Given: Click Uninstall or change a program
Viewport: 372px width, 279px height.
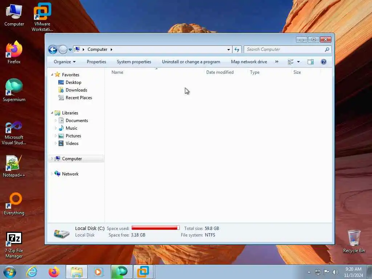Looking at the screenshot, I should coord(191,62).
